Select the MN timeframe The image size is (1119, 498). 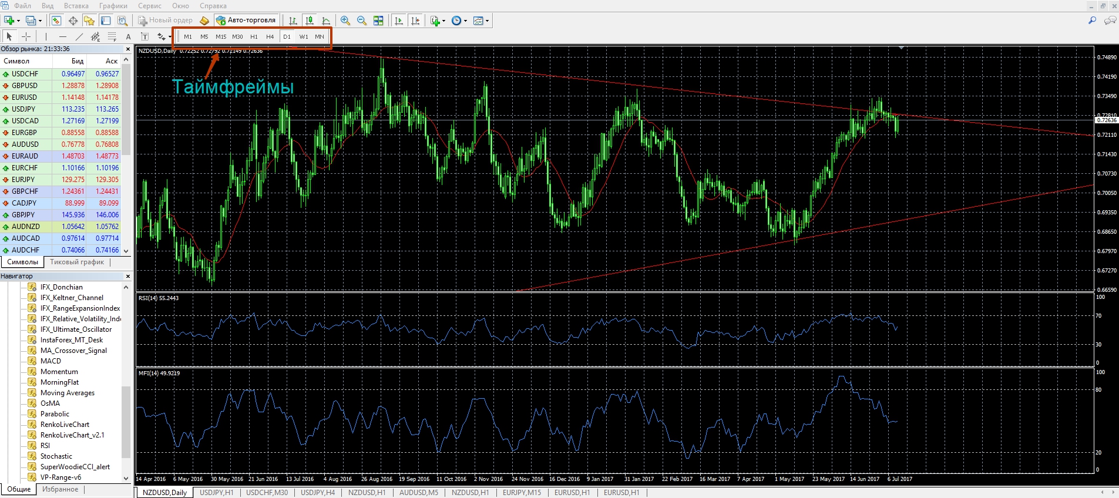click(x=320, y=36)
